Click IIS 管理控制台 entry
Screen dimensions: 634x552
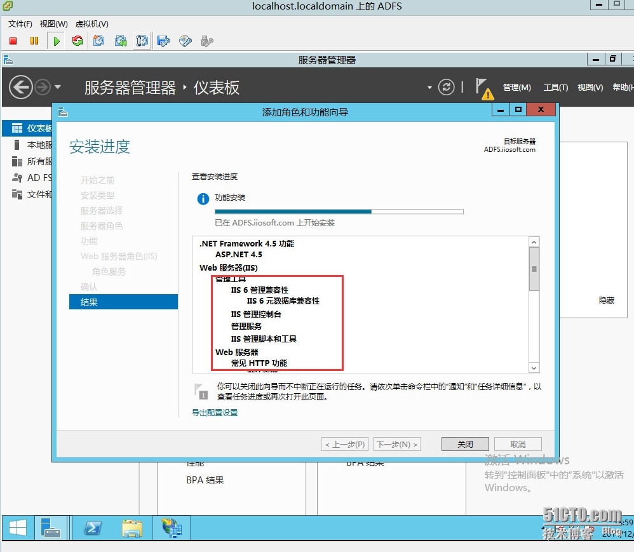click(x=256, y=314)
